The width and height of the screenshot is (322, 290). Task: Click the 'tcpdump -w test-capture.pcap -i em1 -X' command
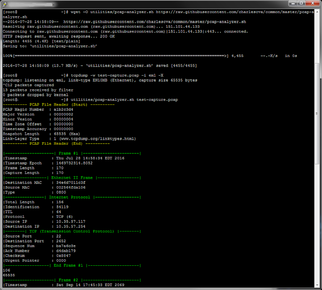pyautogui.click(x=117, y=76)
